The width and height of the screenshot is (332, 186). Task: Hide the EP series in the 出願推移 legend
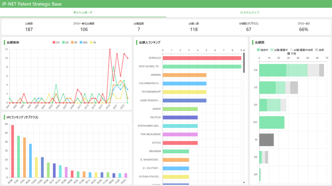tap(74, 43)
